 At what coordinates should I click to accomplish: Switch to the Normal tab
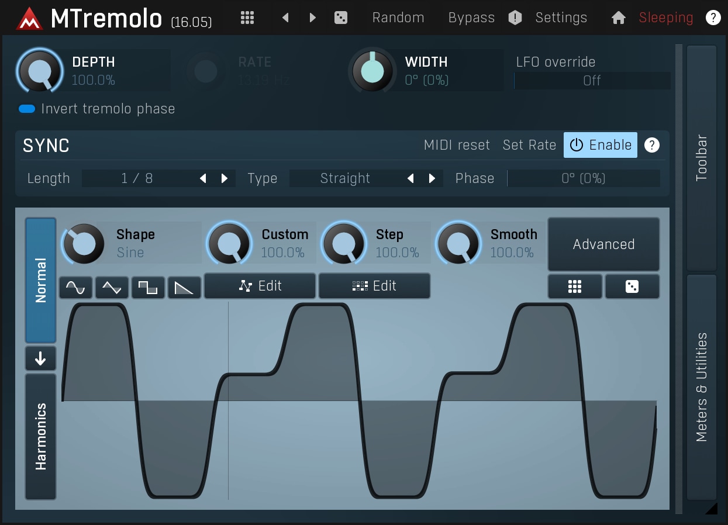pyautogui.click(x=40, y=281)
